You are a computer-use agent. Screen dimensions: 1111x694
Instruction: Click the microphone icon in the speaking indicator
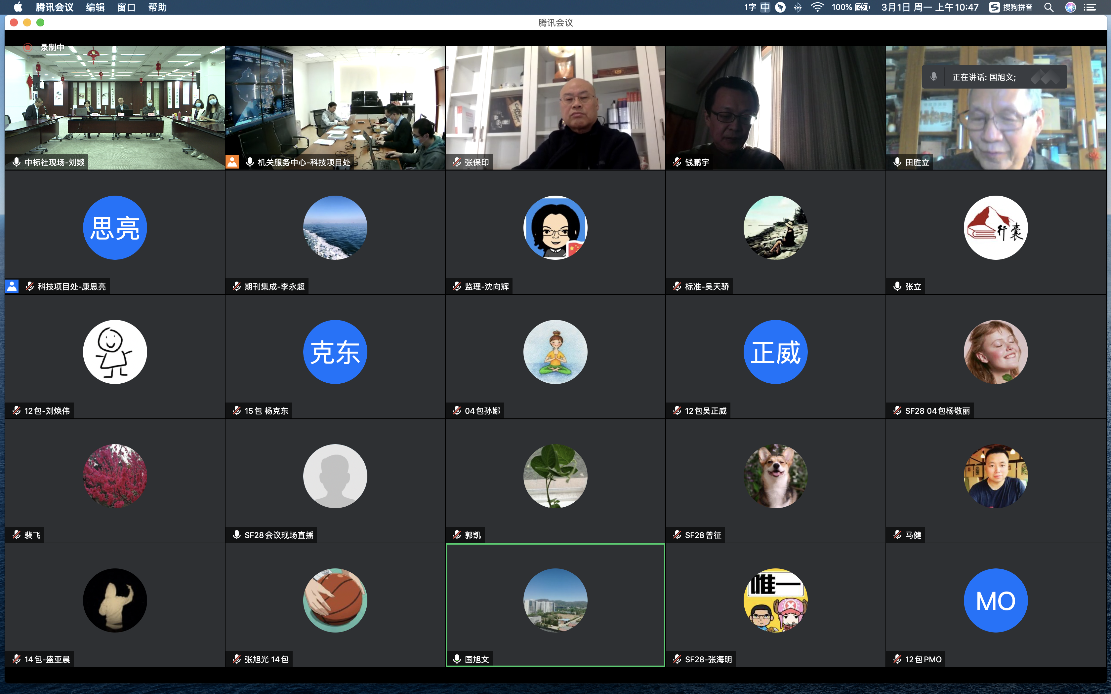[933, 77]
